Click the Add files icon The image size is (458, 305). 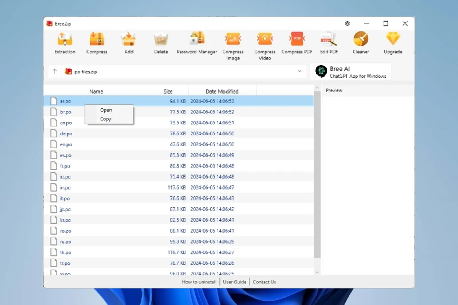[x=129, y=39]
